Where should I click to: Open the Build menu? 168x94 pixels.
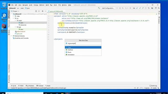point(47,5)
